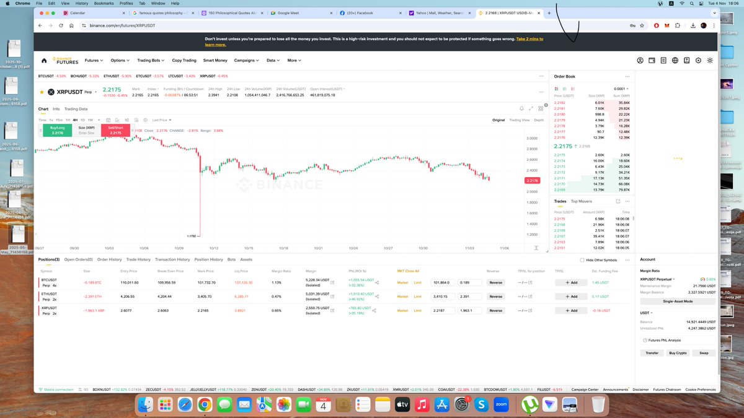The image size is (744, 418).
Task: Enable the Hide Other Symbols checkbox
Action: (582, 259)
